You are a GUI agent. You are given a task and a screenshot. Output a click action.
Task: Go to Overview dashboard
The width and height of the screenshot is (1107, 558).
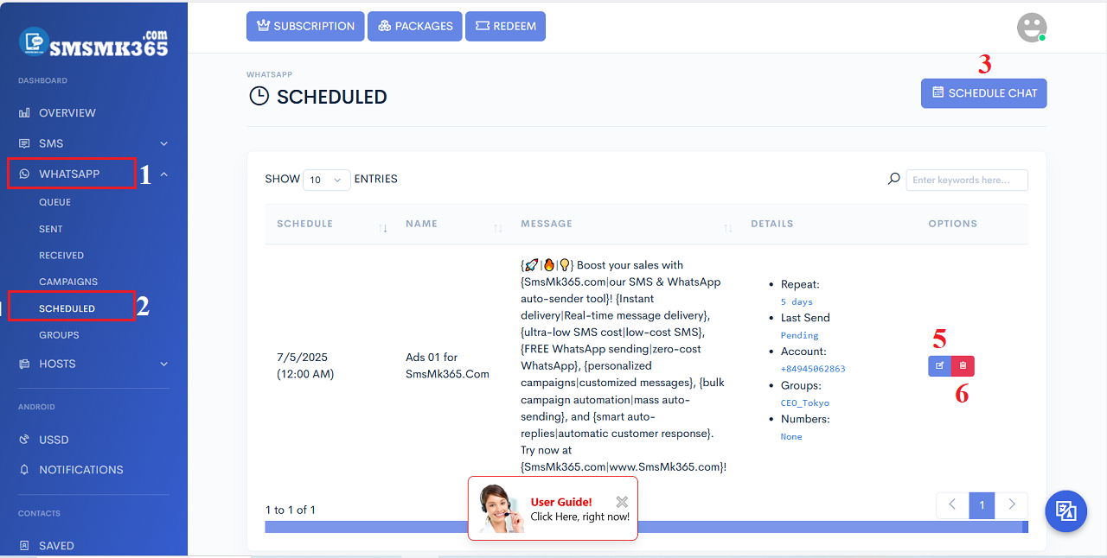67,113
